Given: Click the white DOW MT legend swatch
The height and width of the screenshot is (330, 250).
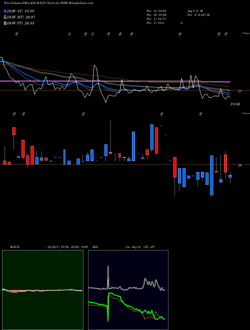Looking at the screenshot, I should 5,17.
